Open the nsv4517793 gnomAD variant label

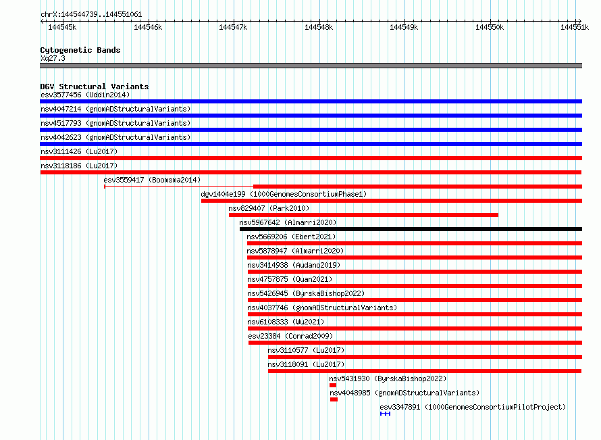click(x=115, y=123)
